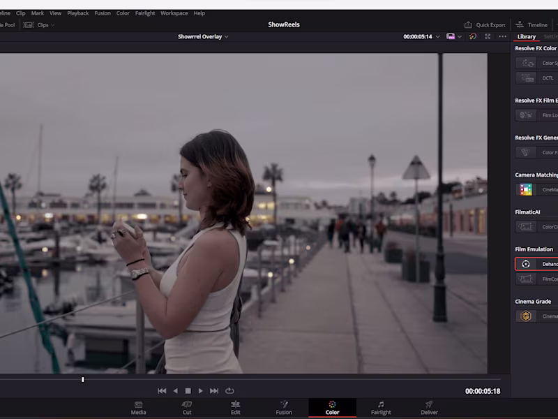The height and width of the screenshot is (419, 558).
Task: Open the Color page settings color wheel icon
Action: pyautogui.click(x=473, y=36)
